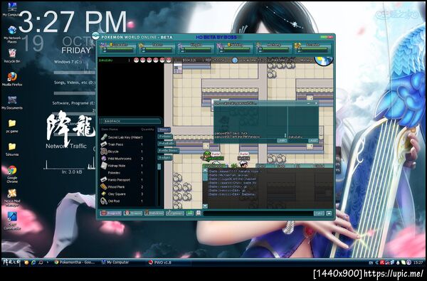Switch to Pokemonthai Google Chrome taskbar button
This screenshot has width=427, height=281.
click(x=75, y=263)
